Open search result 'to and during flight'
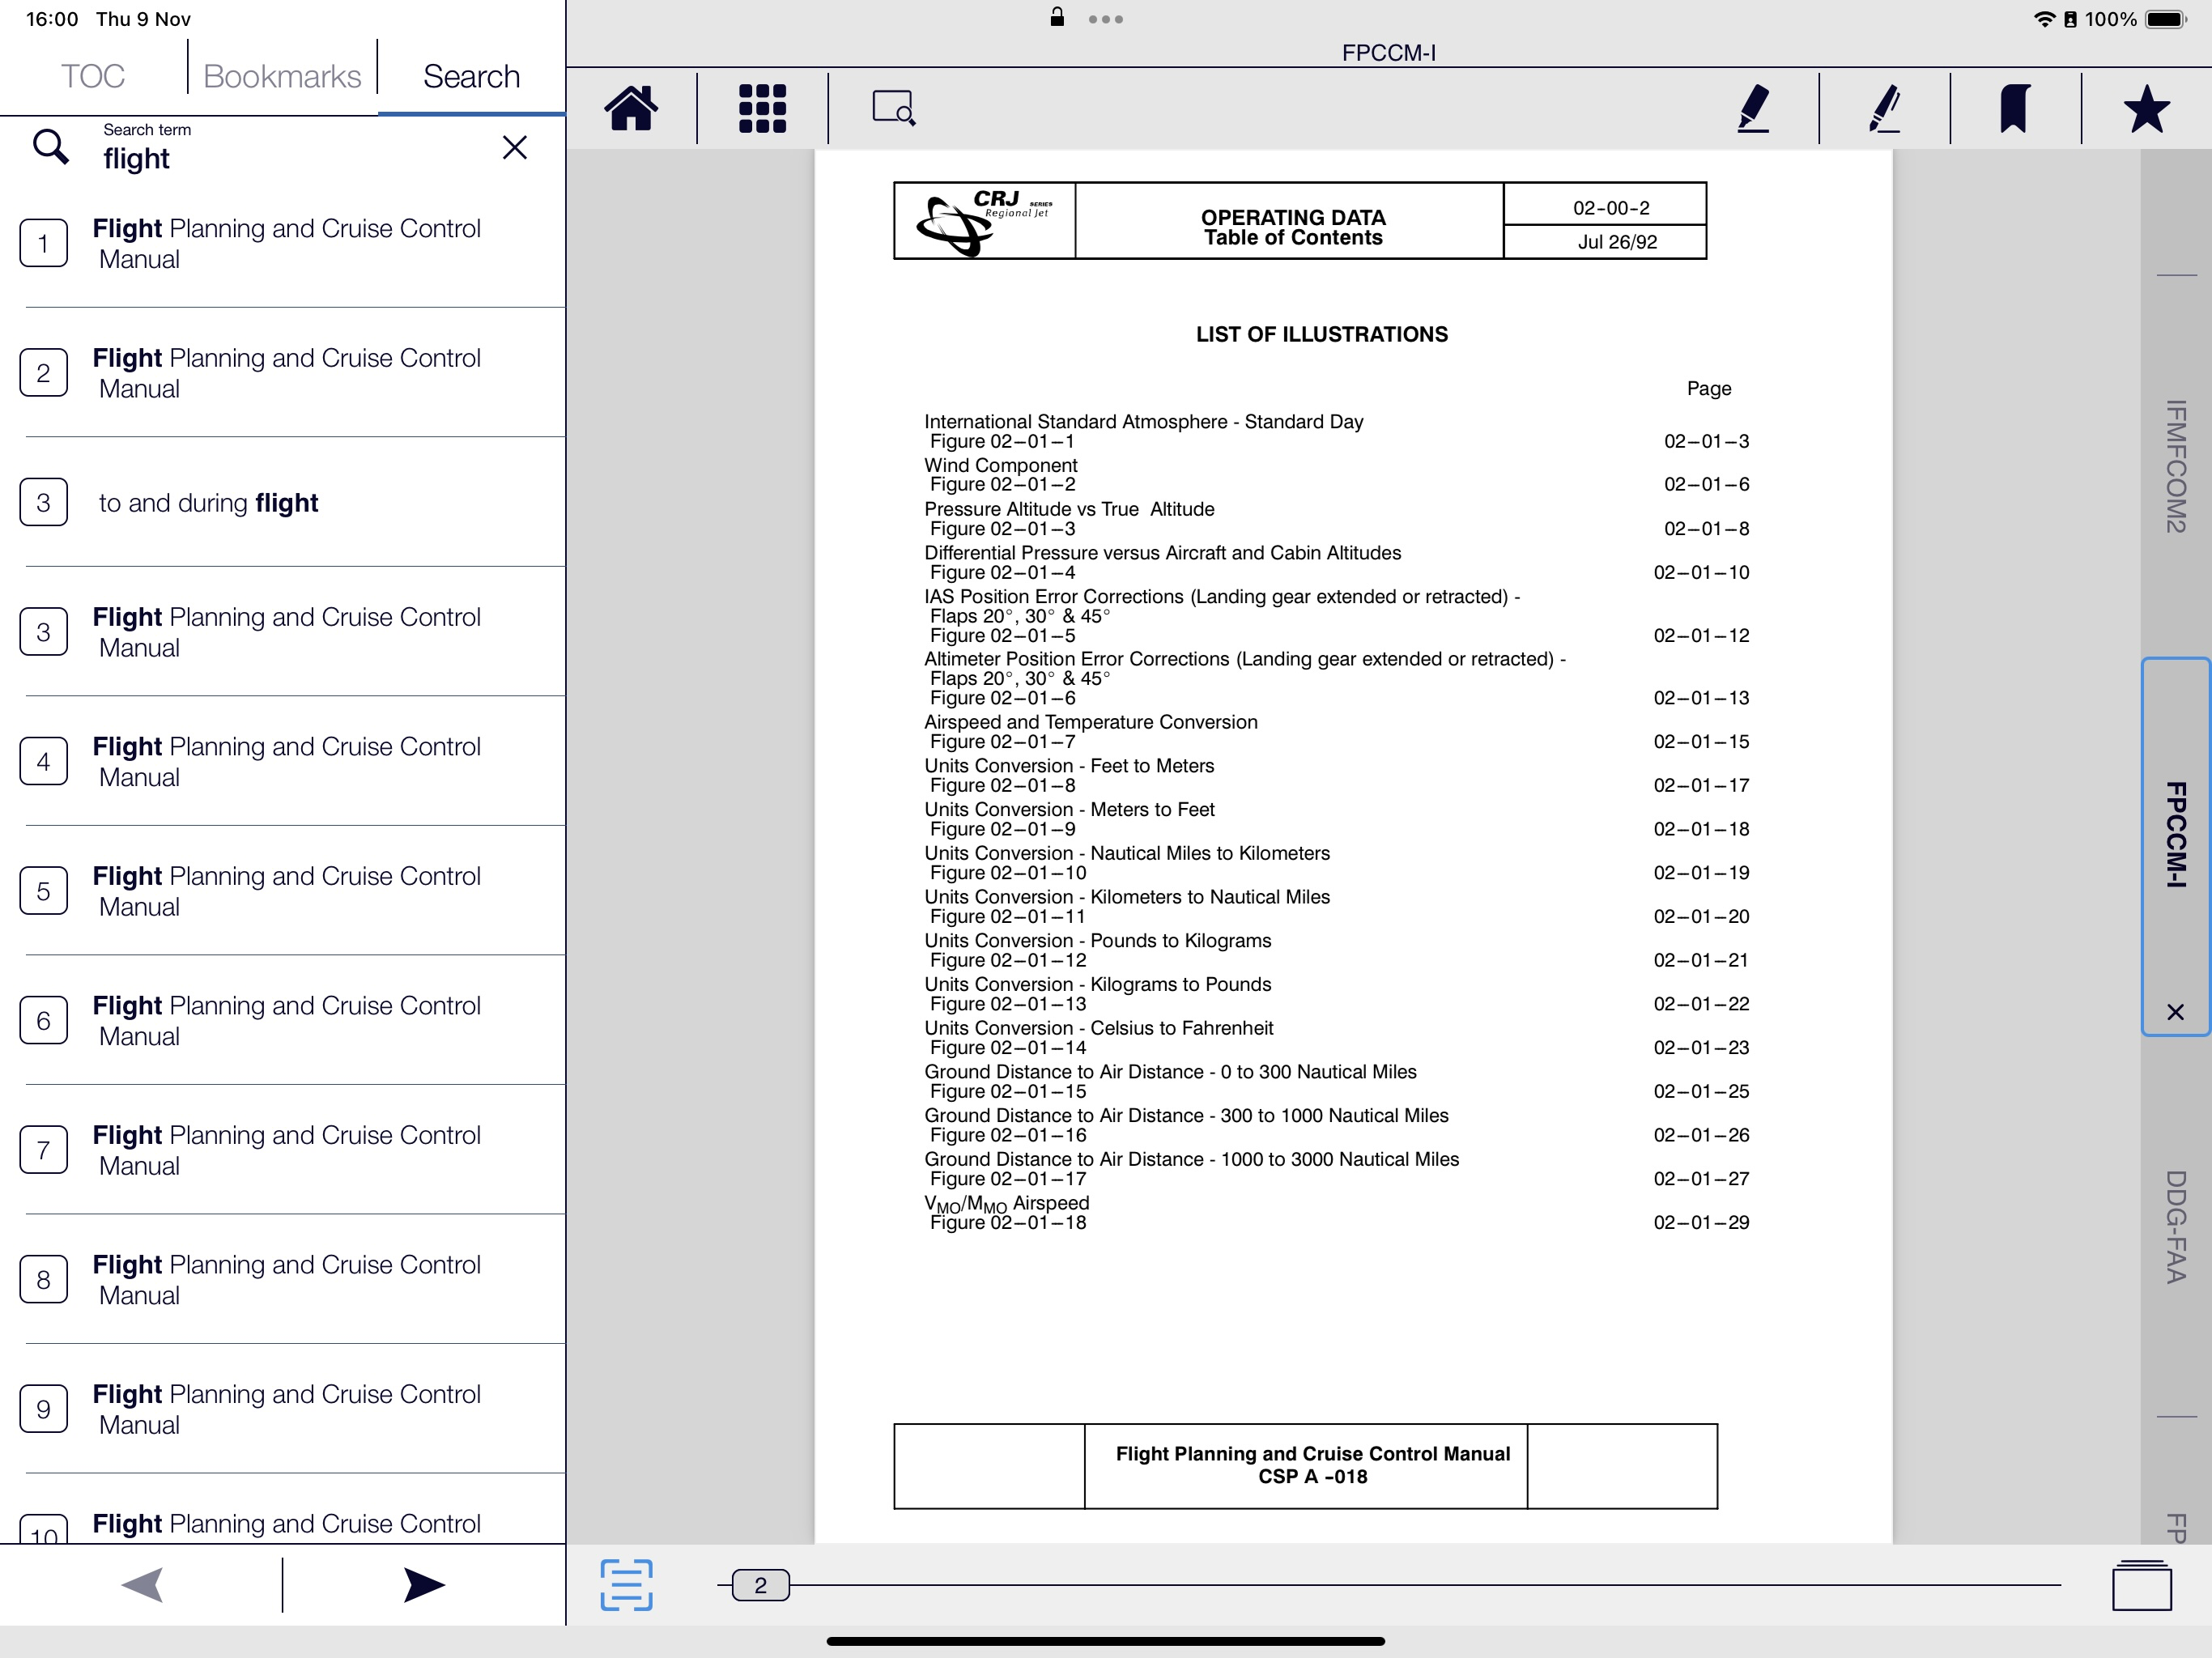The image size is (2212, 1658). click(x=208, y=503)
